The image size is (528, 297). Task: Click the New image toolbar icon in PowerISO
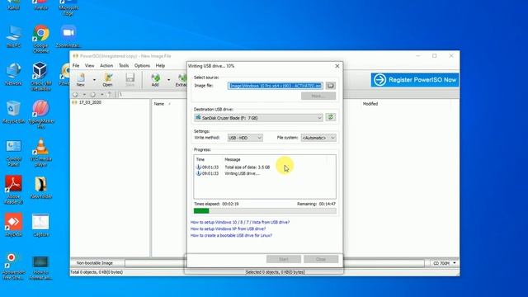pyautogui.click(x=81, y=80)
